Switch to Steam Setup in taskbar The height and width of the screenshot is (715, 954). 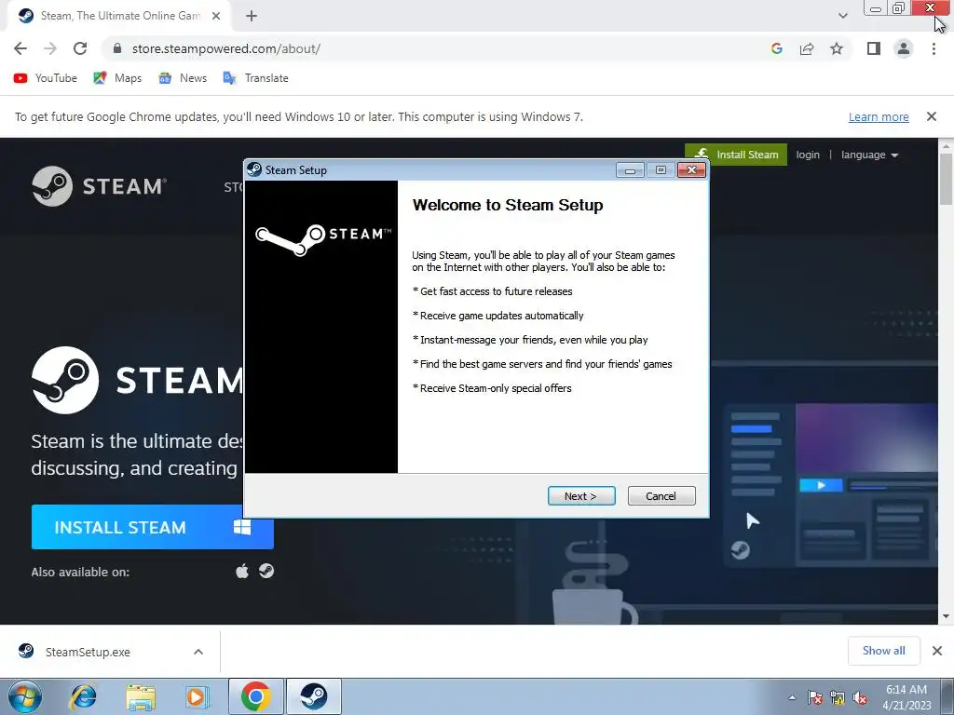313,696
